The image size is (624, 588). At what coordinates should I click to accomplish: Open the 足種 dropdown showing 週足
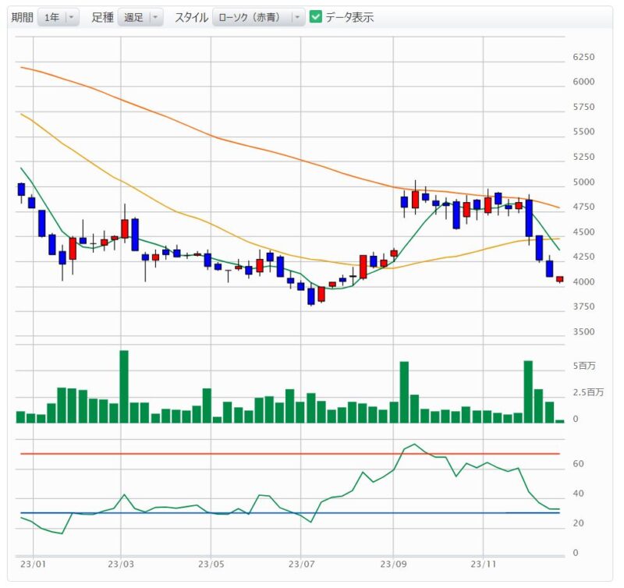pyautogui.click(x=140, y=17)
